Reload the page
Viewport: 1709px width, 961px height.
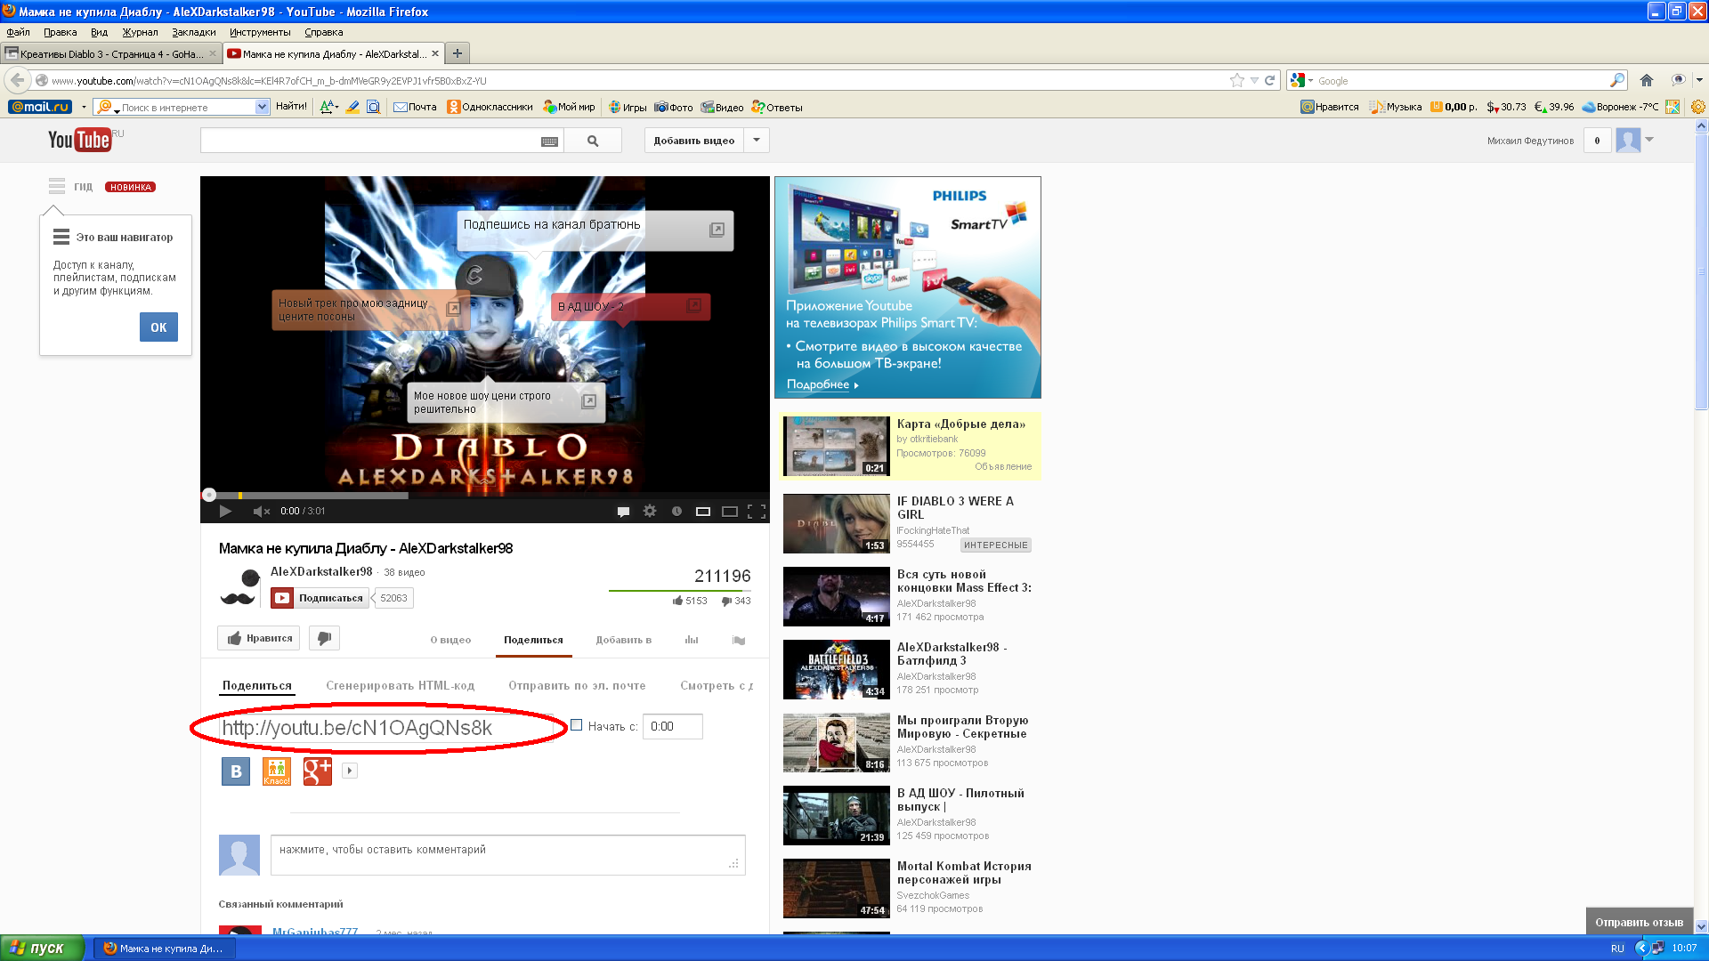pos(1270,80)
